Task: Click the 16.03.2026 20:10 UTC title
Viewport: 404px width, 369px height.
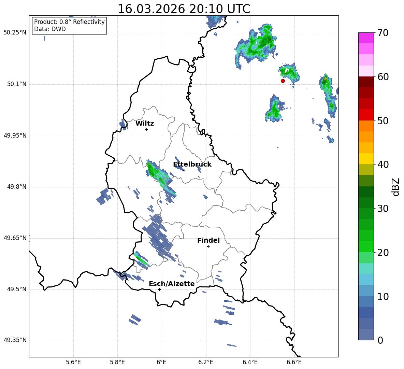Action: point(184,9)
